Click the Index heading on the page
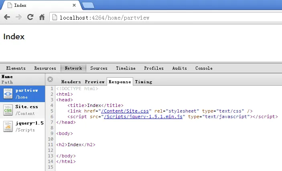 tap(14, 37)
